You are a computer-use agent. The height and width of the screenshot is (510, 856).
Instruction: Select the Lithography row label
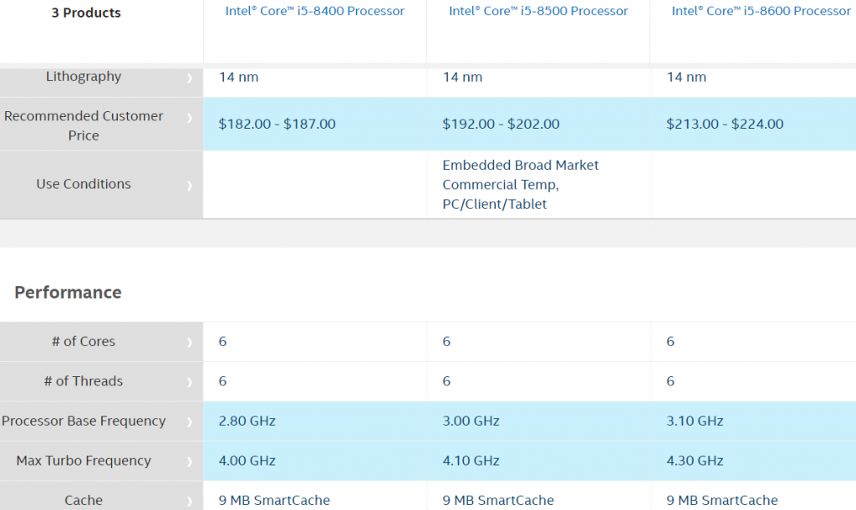click(84, 77)
